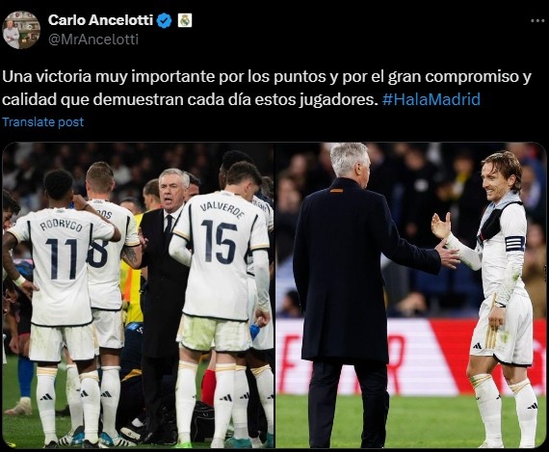Follow the #HalaMadrid hashtag
This screenshot has width=549, height=452.
coord(431,99)
